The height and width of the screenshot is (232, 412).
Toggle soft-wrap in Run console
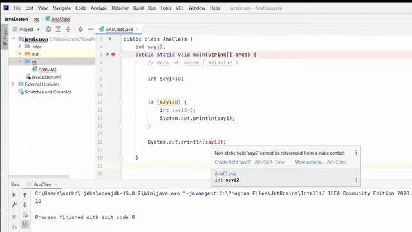coord(25,215)
